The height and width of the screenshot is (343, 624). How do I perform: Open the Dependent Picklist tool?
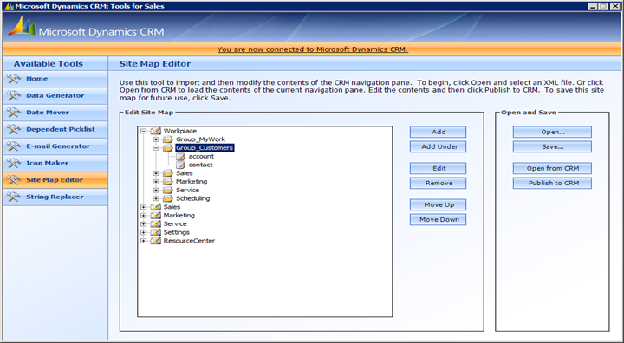(x=55, y=129)
